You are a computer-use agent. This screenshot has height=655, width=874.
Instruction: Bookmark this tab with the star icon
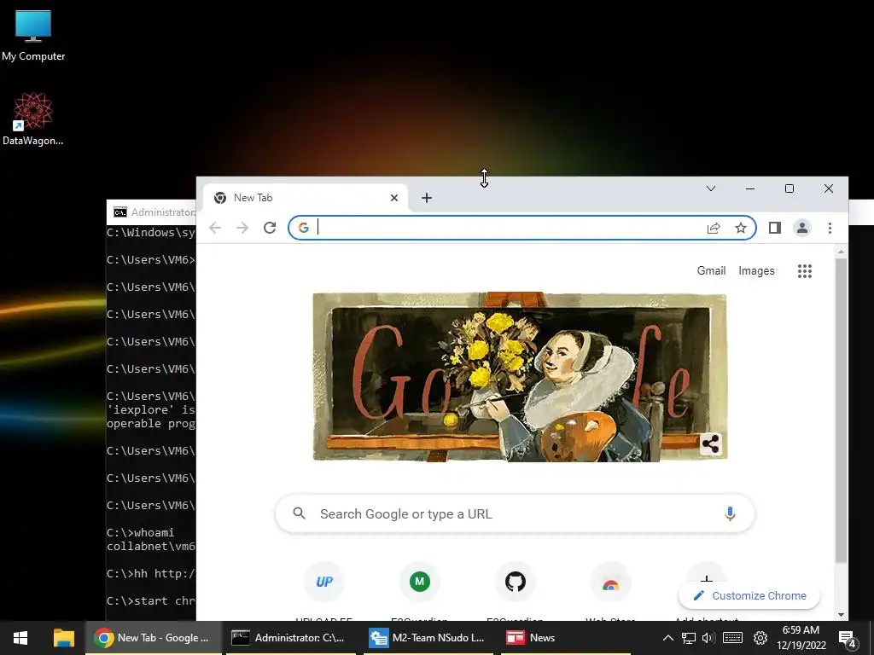(x=740, y=228)
